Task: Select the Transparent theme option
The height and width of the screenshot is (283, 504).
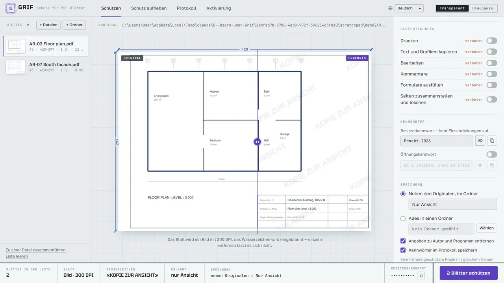Action: (452, 8)
